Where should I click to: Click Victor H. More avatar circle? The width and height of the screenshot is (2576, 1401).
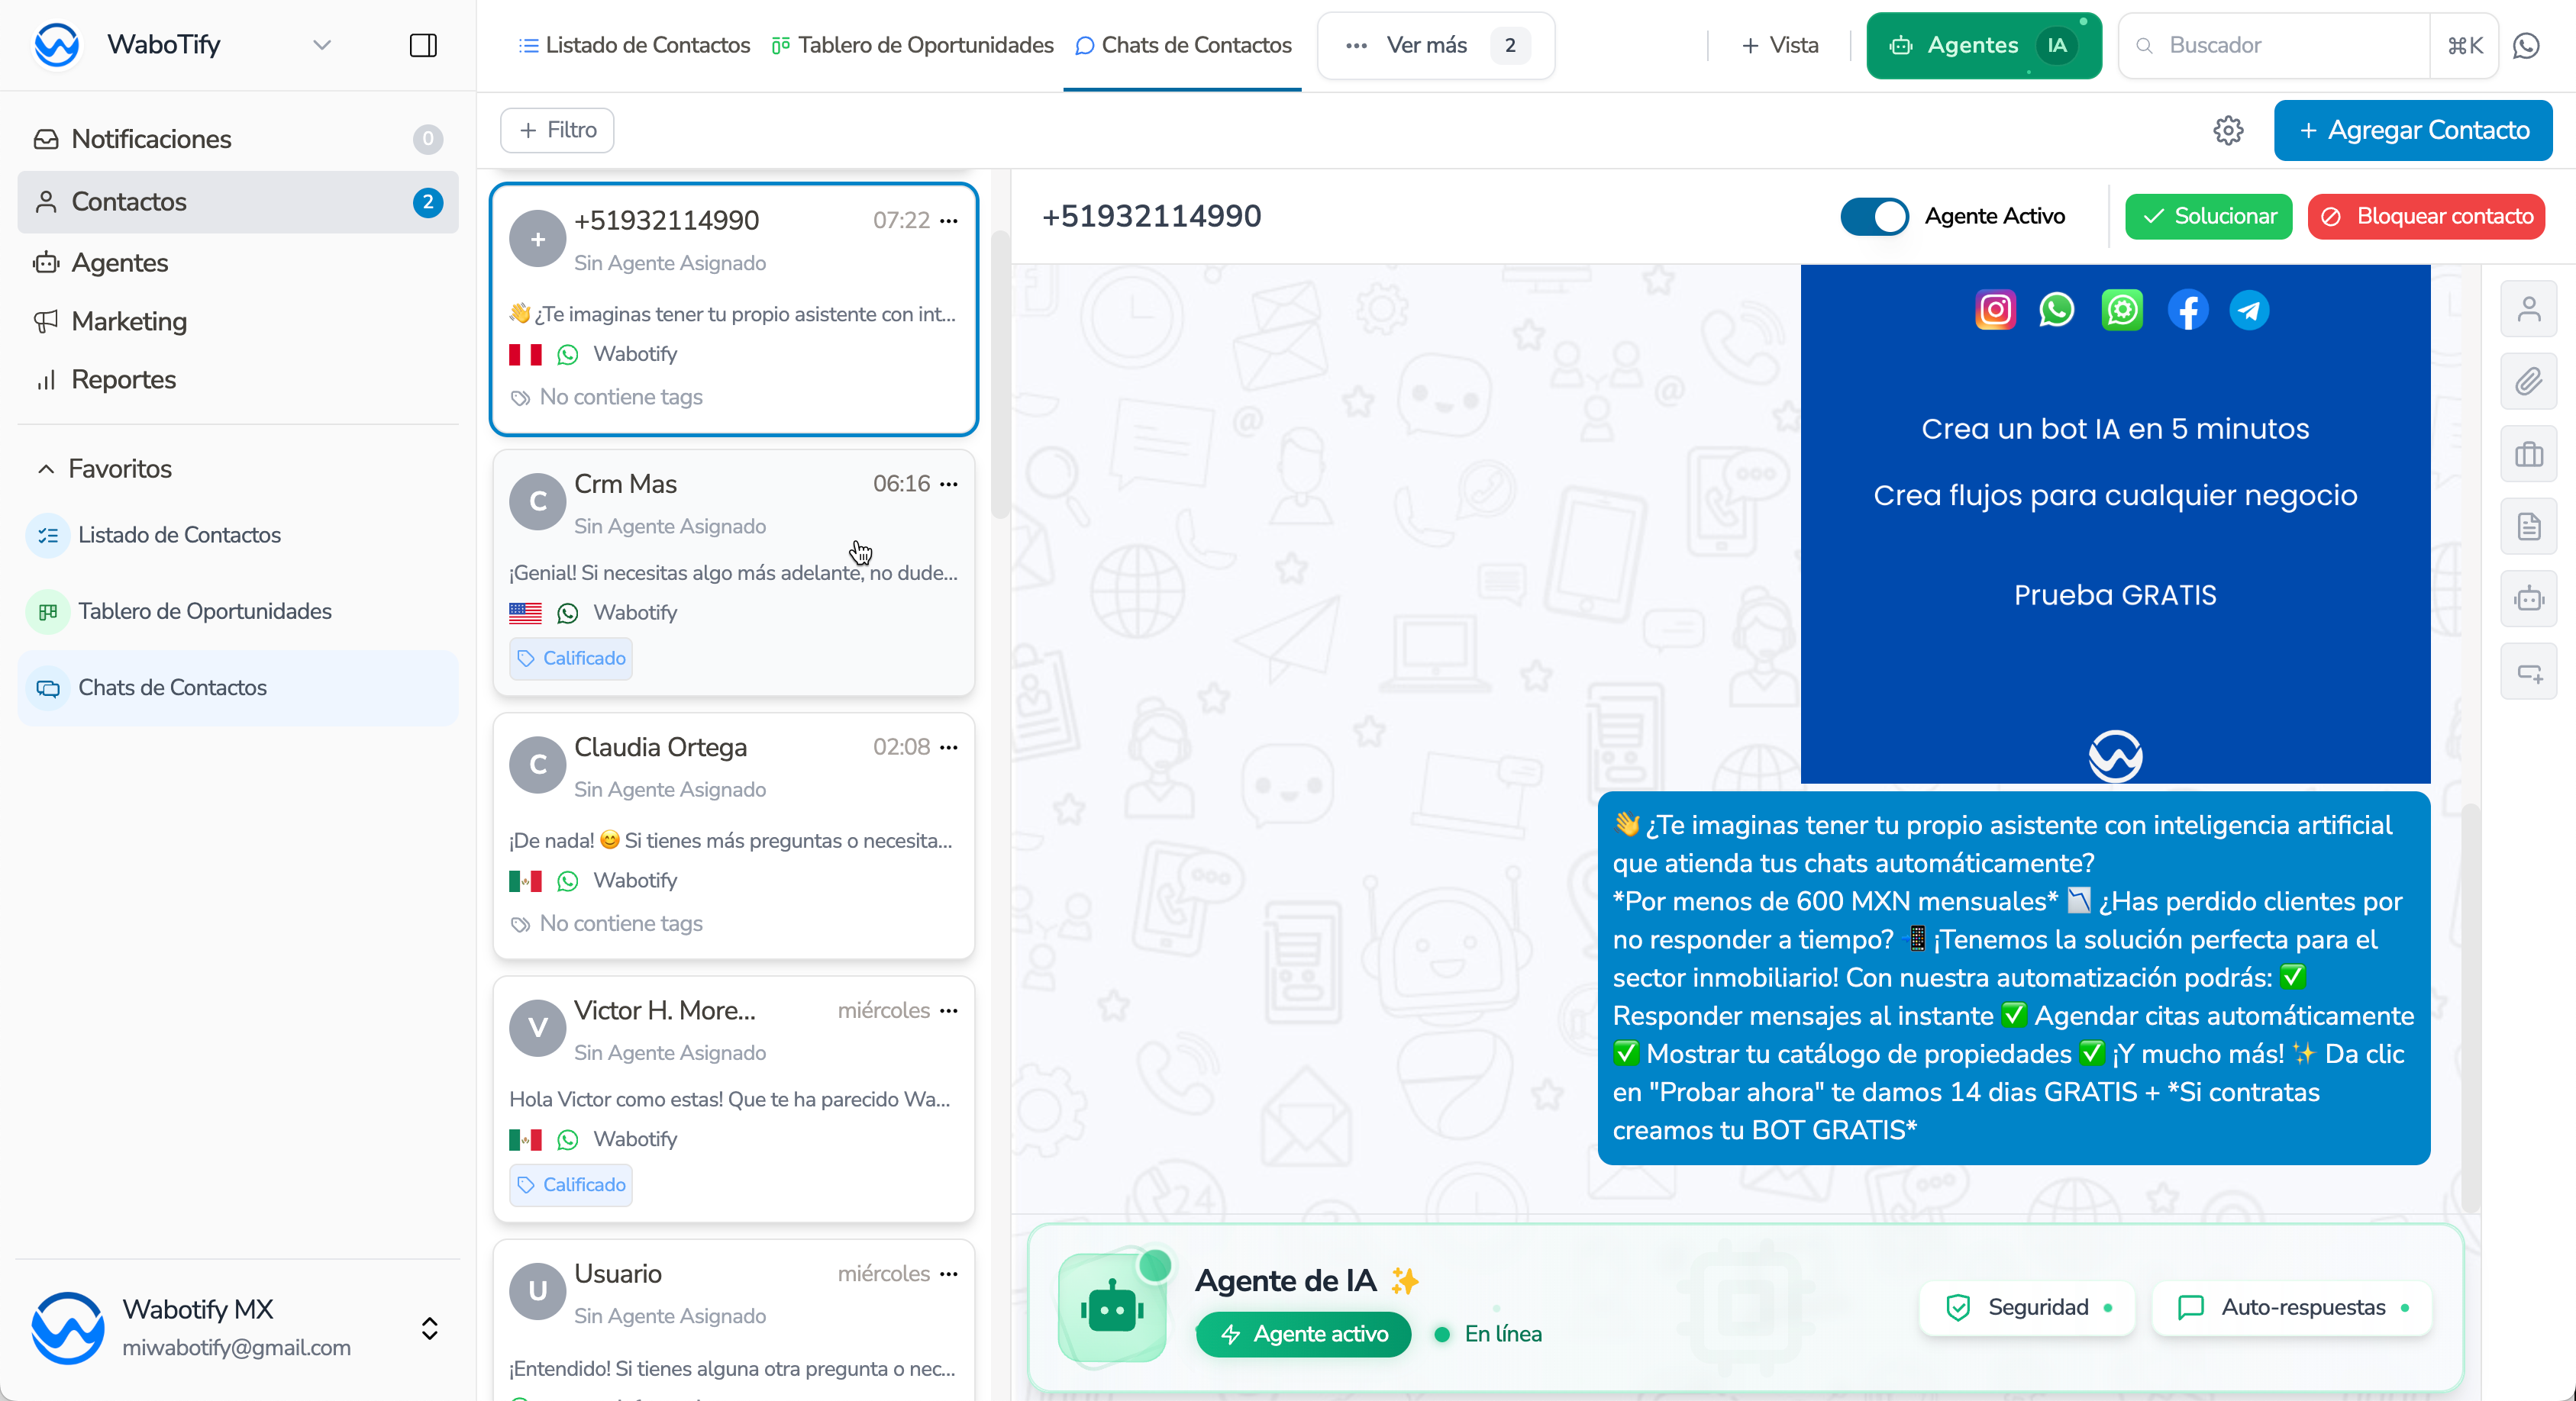(x=538, y=1029)
